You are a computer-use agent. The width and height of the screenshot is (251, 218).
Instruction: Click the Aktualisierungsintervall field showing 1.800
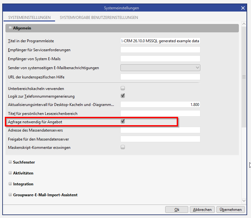160,104
